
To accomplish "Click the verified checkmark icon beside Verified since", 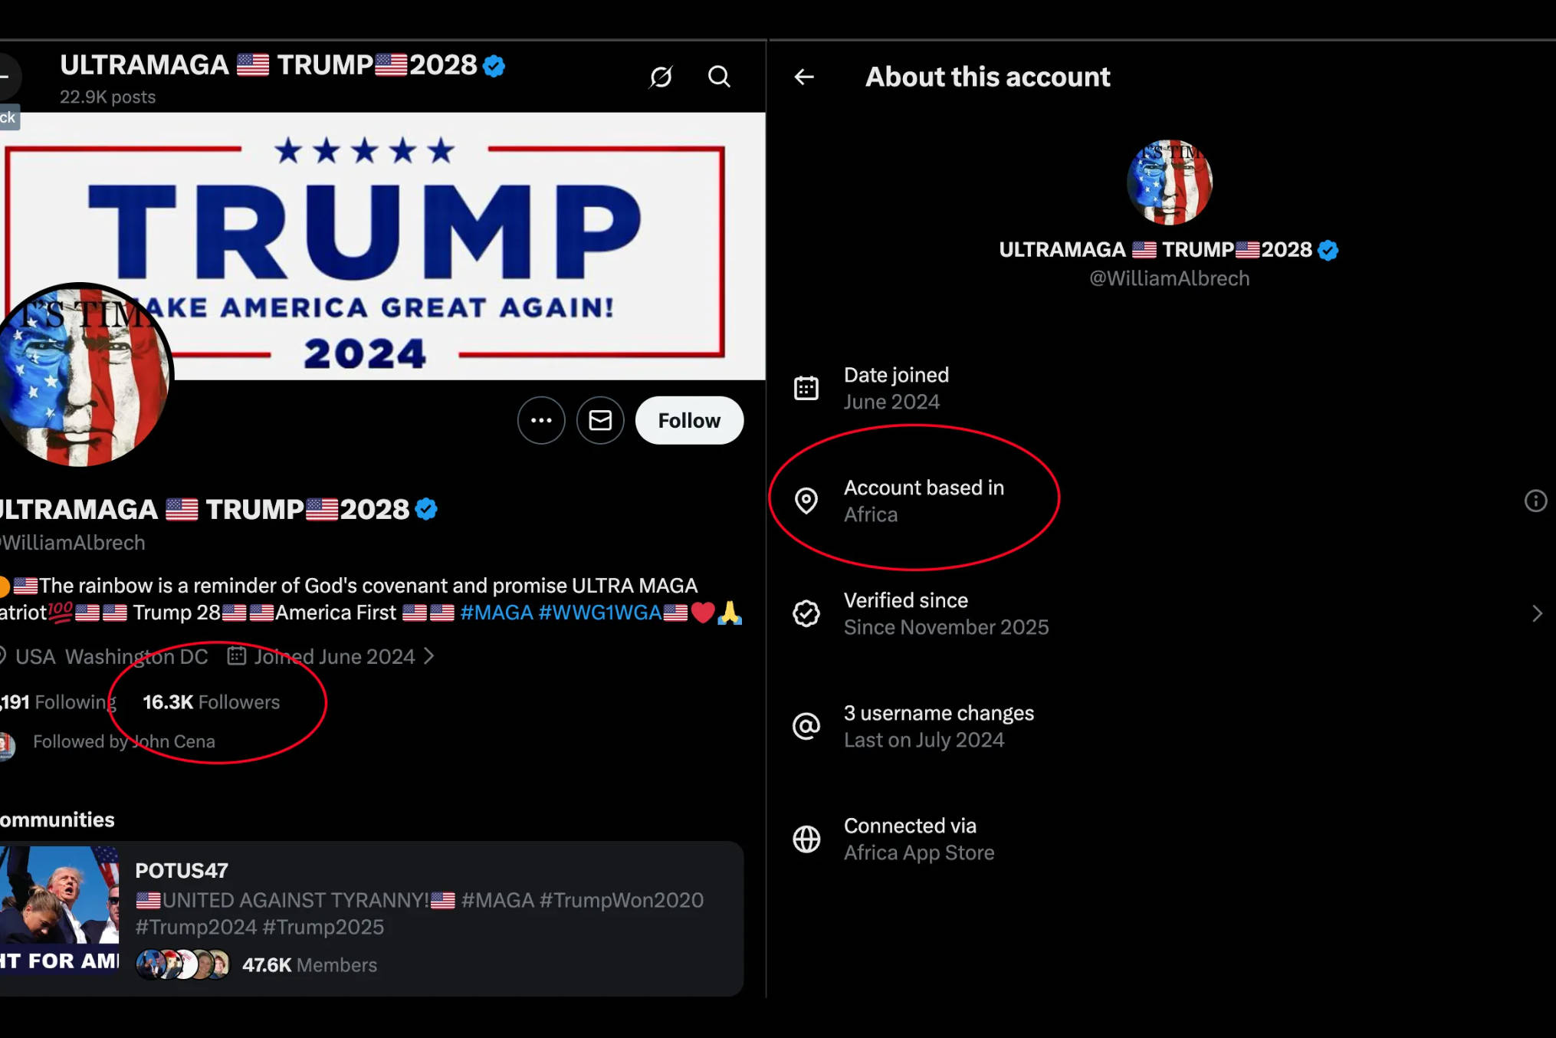I will [806, 613].
